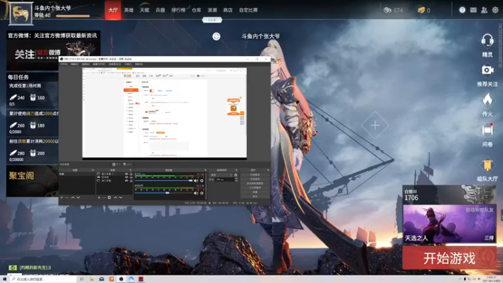The image size is (503, 283).
Task: Click the gold ingot currency icon
Action: pyautogui.click(x=421, y=10)
